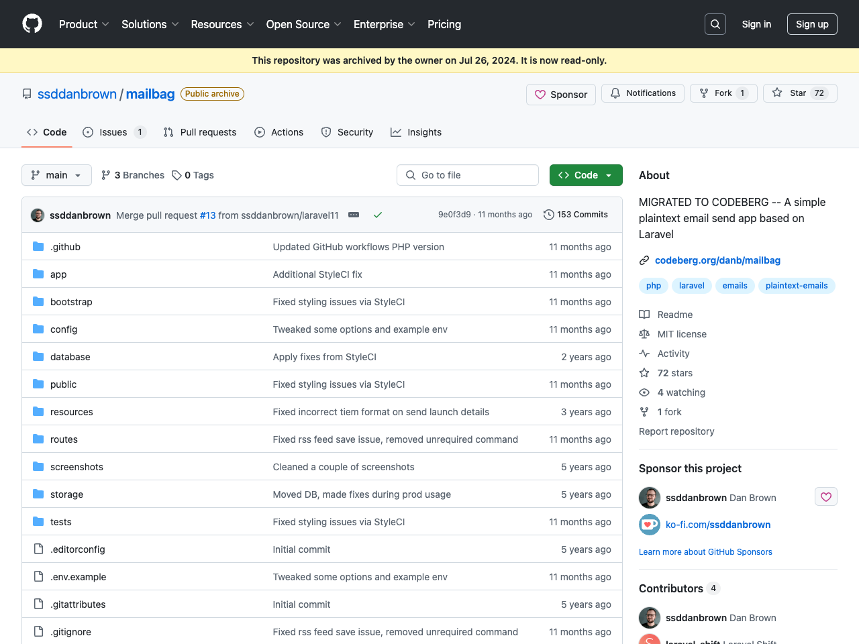The height and width of the screenshot is (644, 859).
Task: Click the Pricing link
Action: coord(444,24)
